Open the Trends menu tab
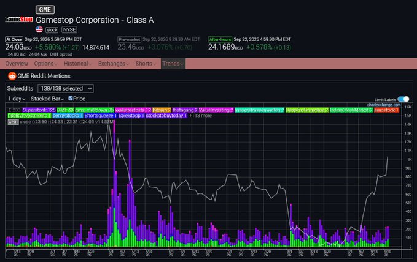 173,64
